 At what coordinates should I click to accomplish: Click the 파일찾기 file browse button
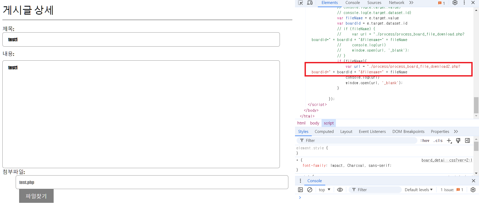coord(36,196)
